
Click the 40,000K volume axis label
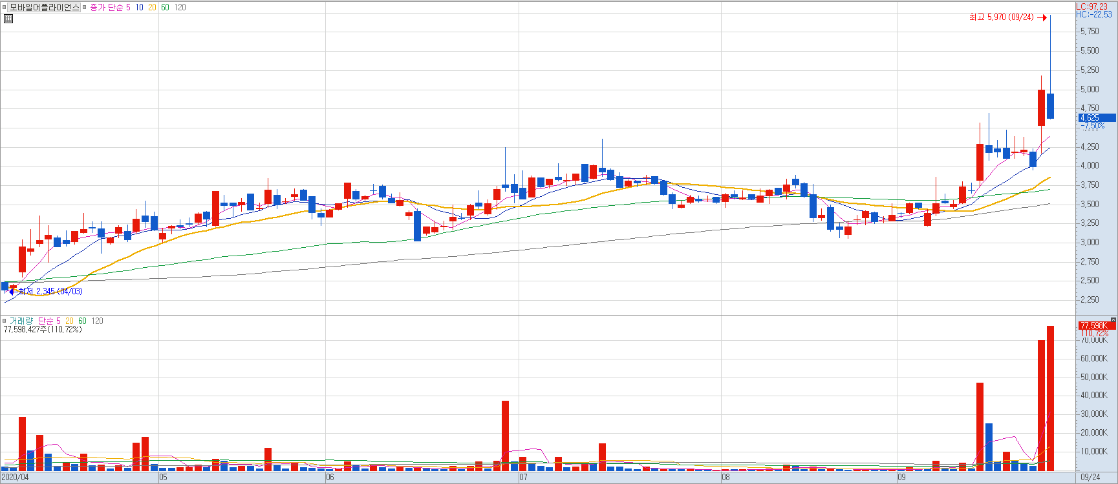(x=1093, y=396)
